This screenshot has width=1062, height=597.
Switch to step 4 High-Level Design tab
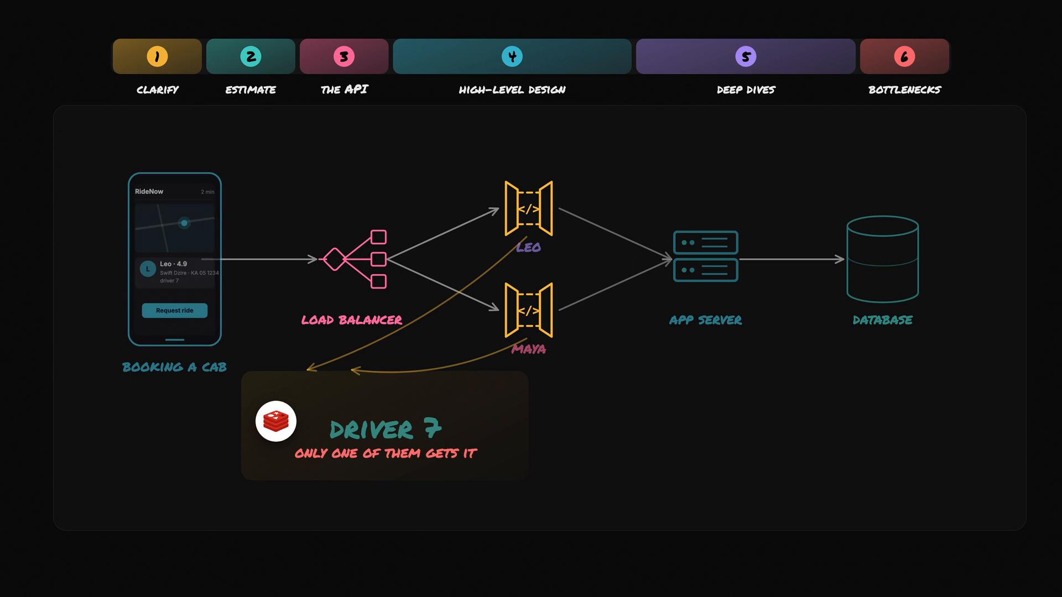click(512, 56)
